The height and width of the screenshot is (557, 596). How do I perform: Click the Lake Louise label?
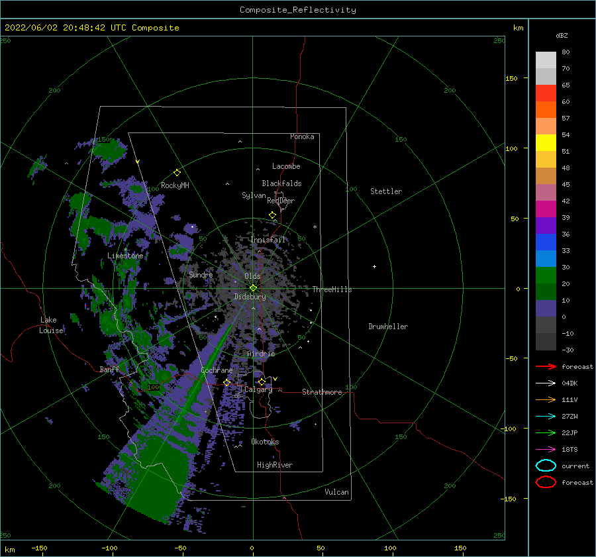point(52,325)
